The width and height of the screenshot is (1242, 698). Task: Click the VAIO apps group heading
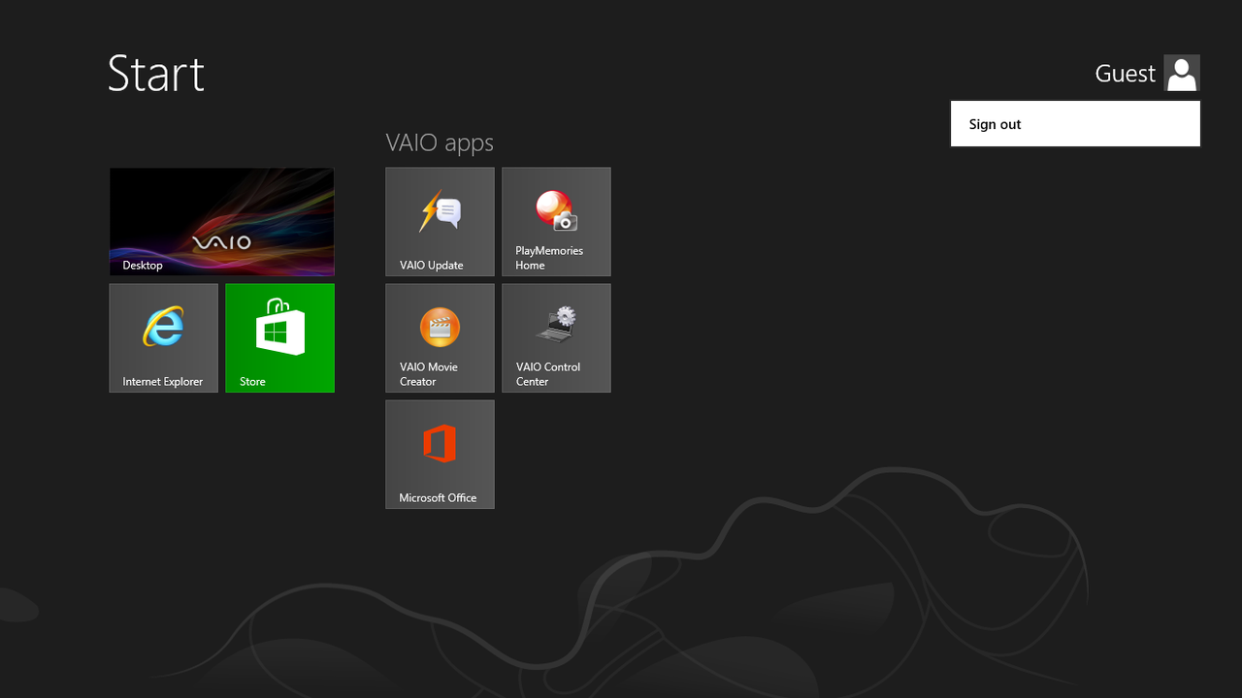[440, 143]
